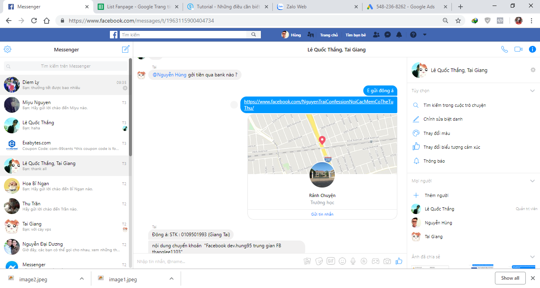540x288 pixels.
Task: Go to Trang chủ in header
Action: 329,35
